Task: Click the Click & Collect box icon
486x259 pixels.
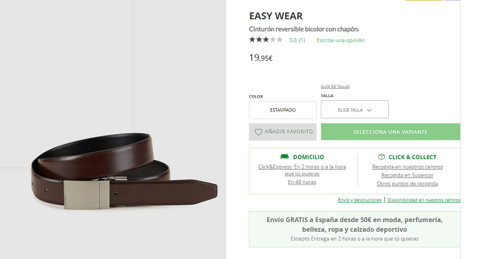Action: (382, 157)
